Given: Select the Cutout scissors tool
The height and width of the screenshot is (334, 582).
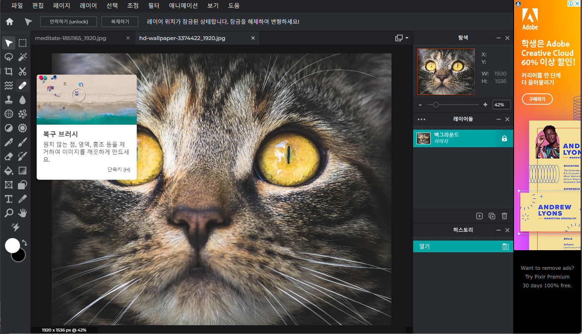Looking at the screenshot, I should click(x=23, y=71).
